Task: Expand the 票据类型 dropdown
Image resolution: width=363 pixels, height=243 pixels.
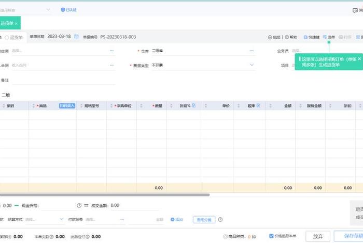Action: coord(252,65)
